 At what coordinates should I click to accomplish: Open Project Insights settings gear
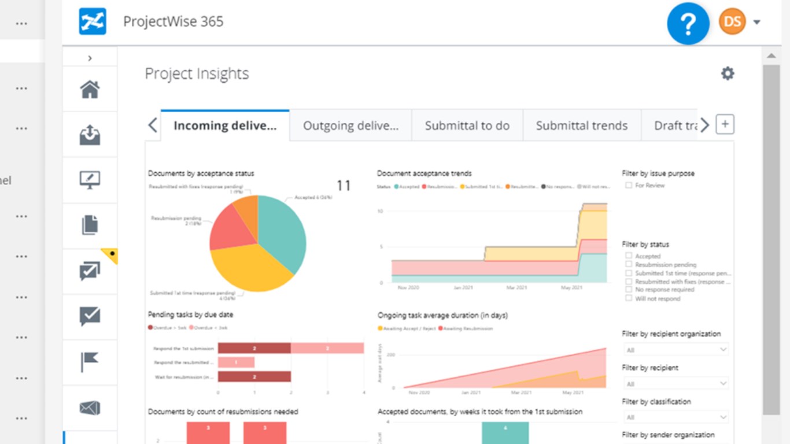[x=728, y=73]
